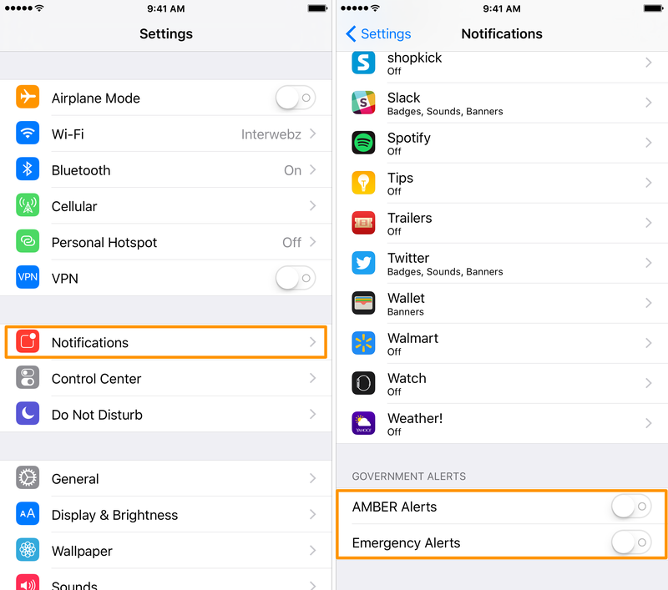Enable Emergency Alerts switch

tap(631, 542)
